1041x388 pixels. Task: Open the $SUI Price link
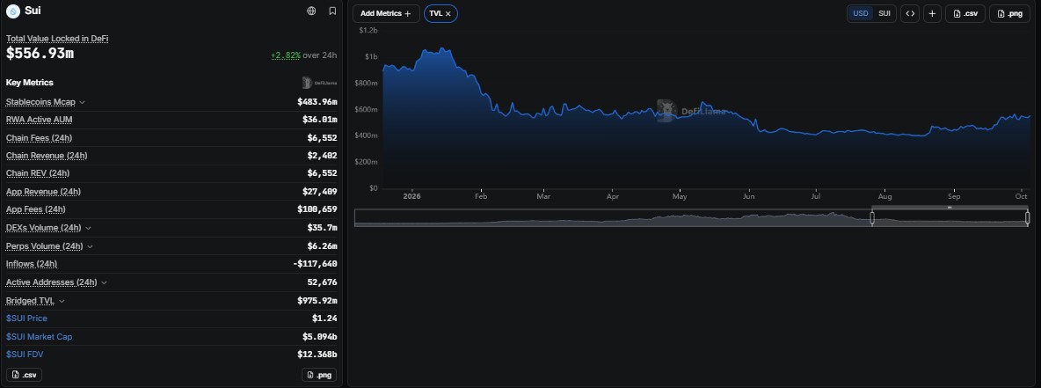tap(26, 318)
